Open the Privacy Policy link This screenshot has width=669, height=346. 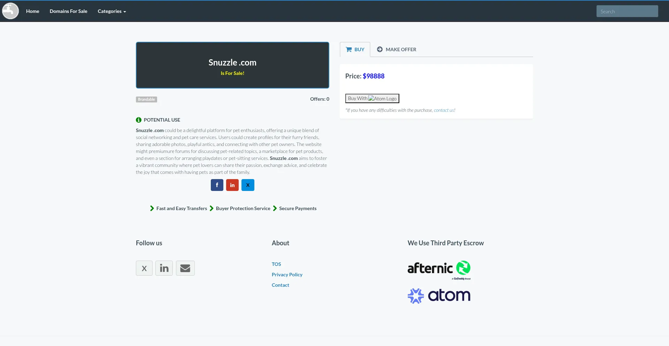(287, 275)
